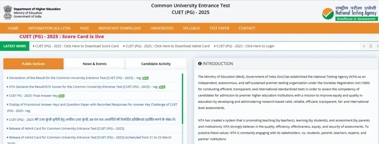Advance news ticker with next arrow

(377, 46)
